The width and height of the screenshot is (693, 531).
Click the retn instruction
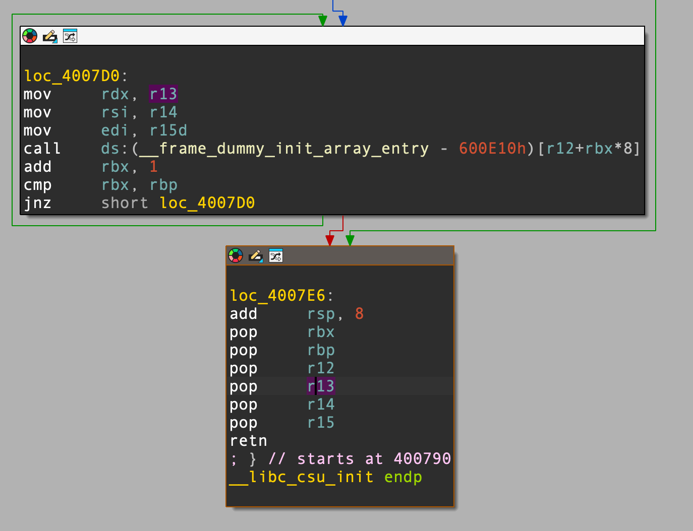pyautogui.click(x=248, y=441)
